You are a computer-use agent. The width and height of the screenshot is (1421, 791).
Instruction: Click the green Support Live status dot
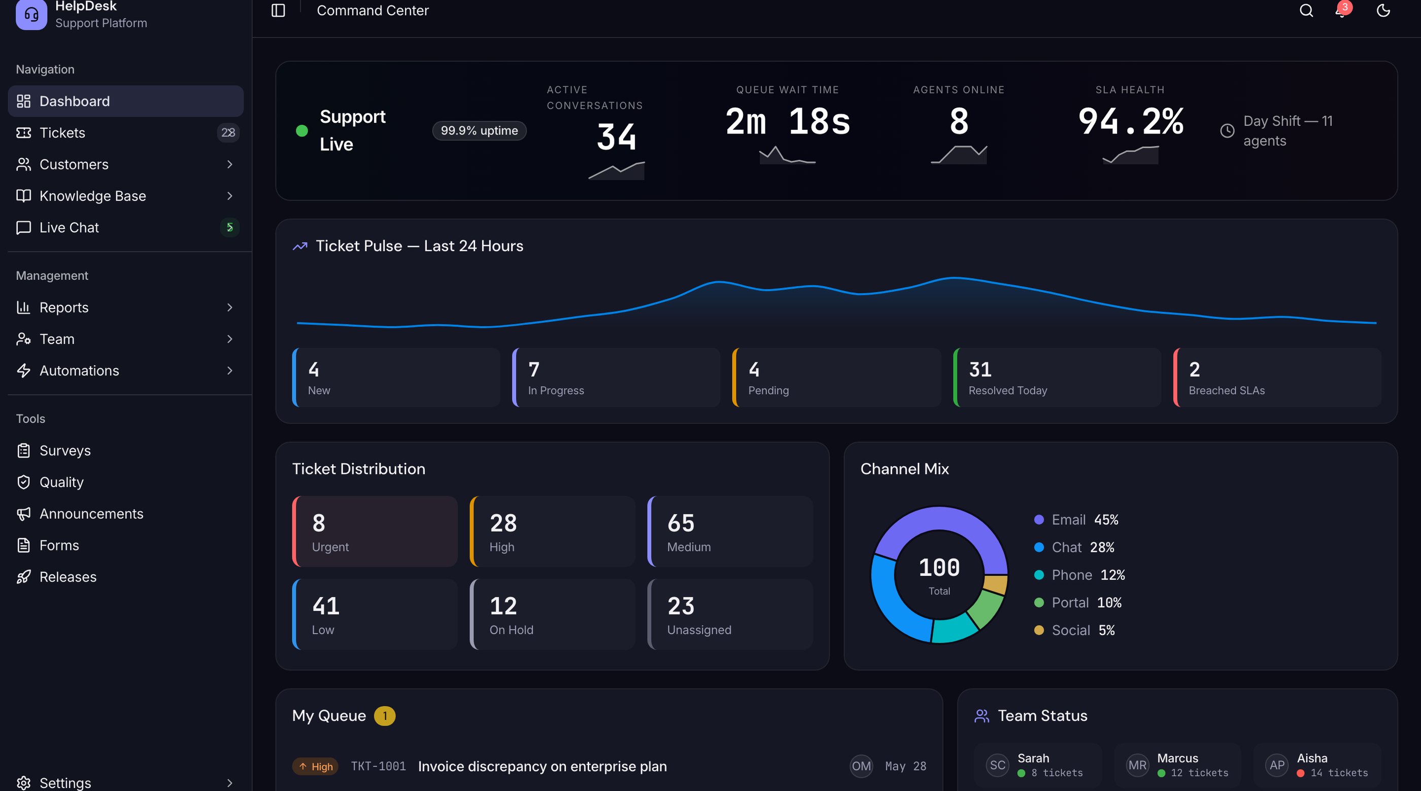pos(302,131)
